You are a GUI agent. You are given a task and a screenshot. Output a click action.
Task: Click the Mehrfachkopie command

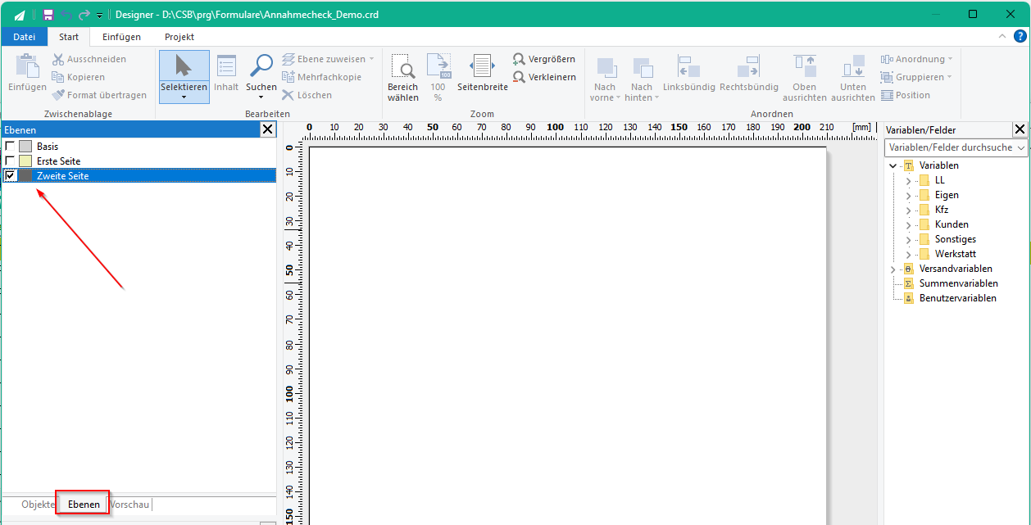tap(321, 77)
